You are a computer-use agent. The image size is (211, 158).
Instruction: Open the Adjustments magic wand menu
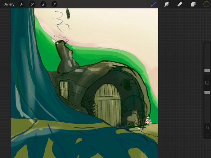(x=33, y=4)
